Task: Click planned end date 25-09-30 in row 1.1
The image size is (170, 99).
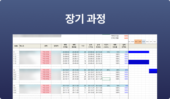Action: click(74, 52)
